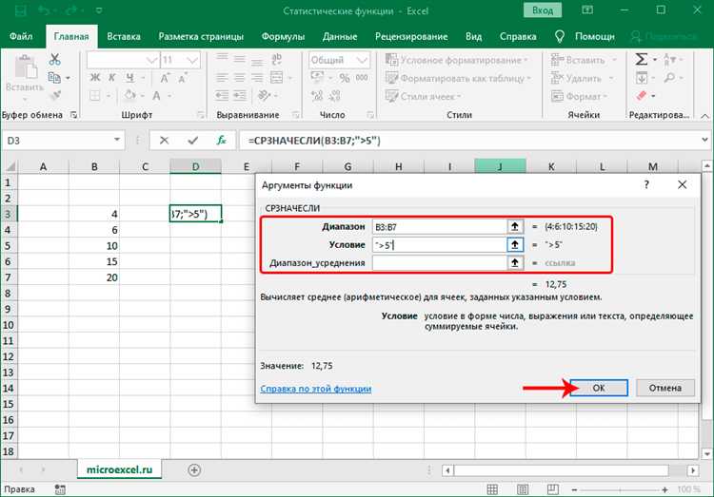The height and width of the screenshot is (497, 714).
Task: Click the borders icon
Action: 94,95
